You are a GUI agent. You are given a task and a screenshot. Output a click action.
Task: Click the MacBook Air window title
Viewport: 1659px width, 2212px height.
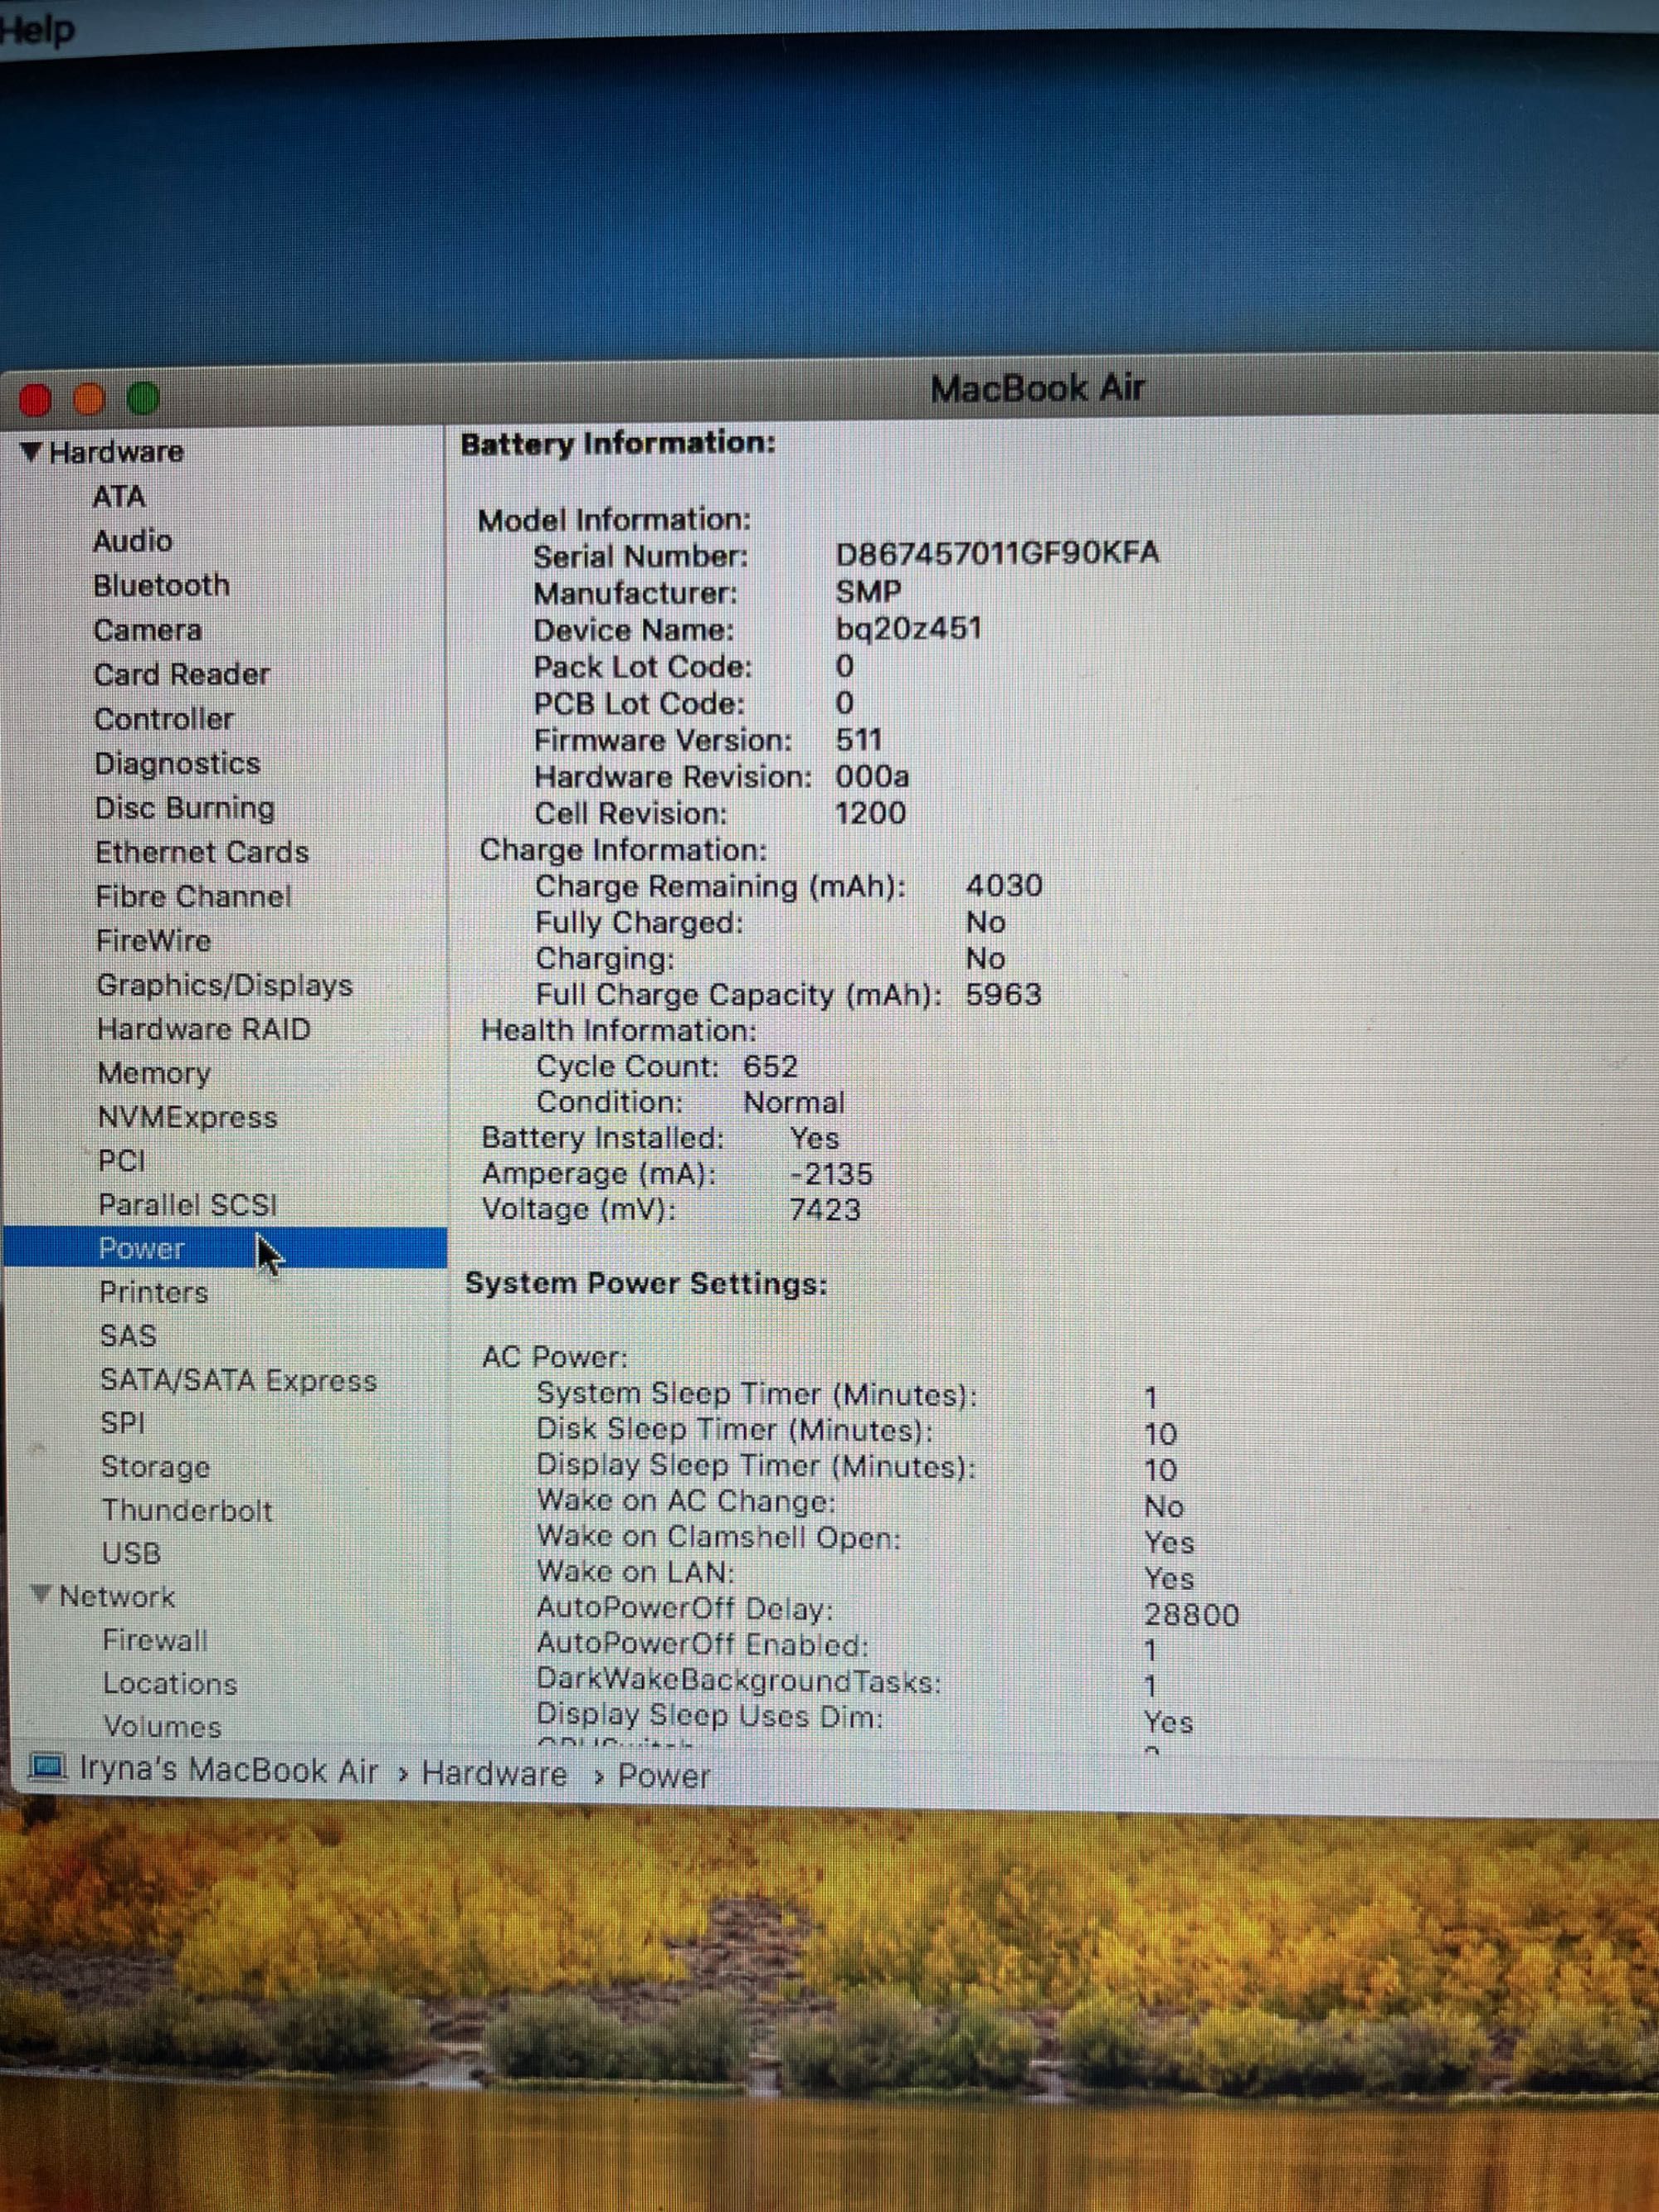click(x=1037, y=388)
